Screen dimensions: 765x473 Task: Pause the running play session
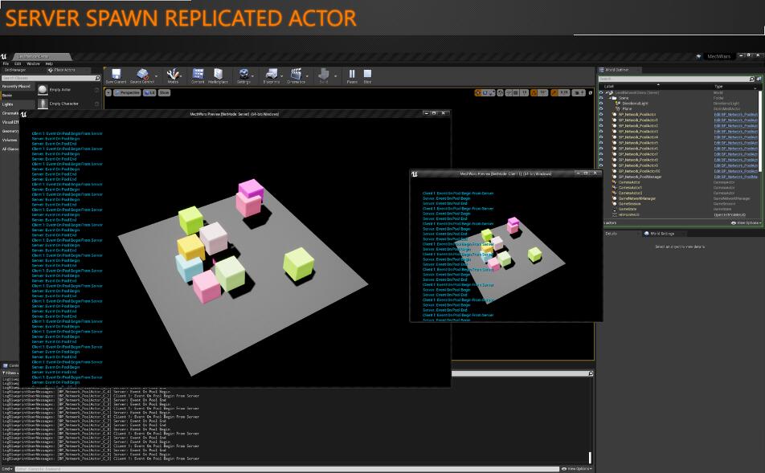[352, 75]
